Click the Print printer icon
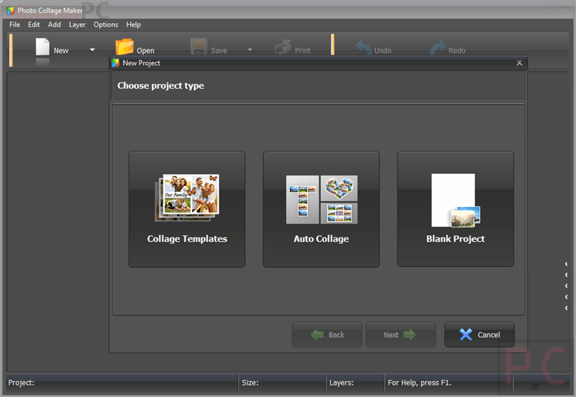The width and height of the screenshot is (576, 397). tap(283, 47)
